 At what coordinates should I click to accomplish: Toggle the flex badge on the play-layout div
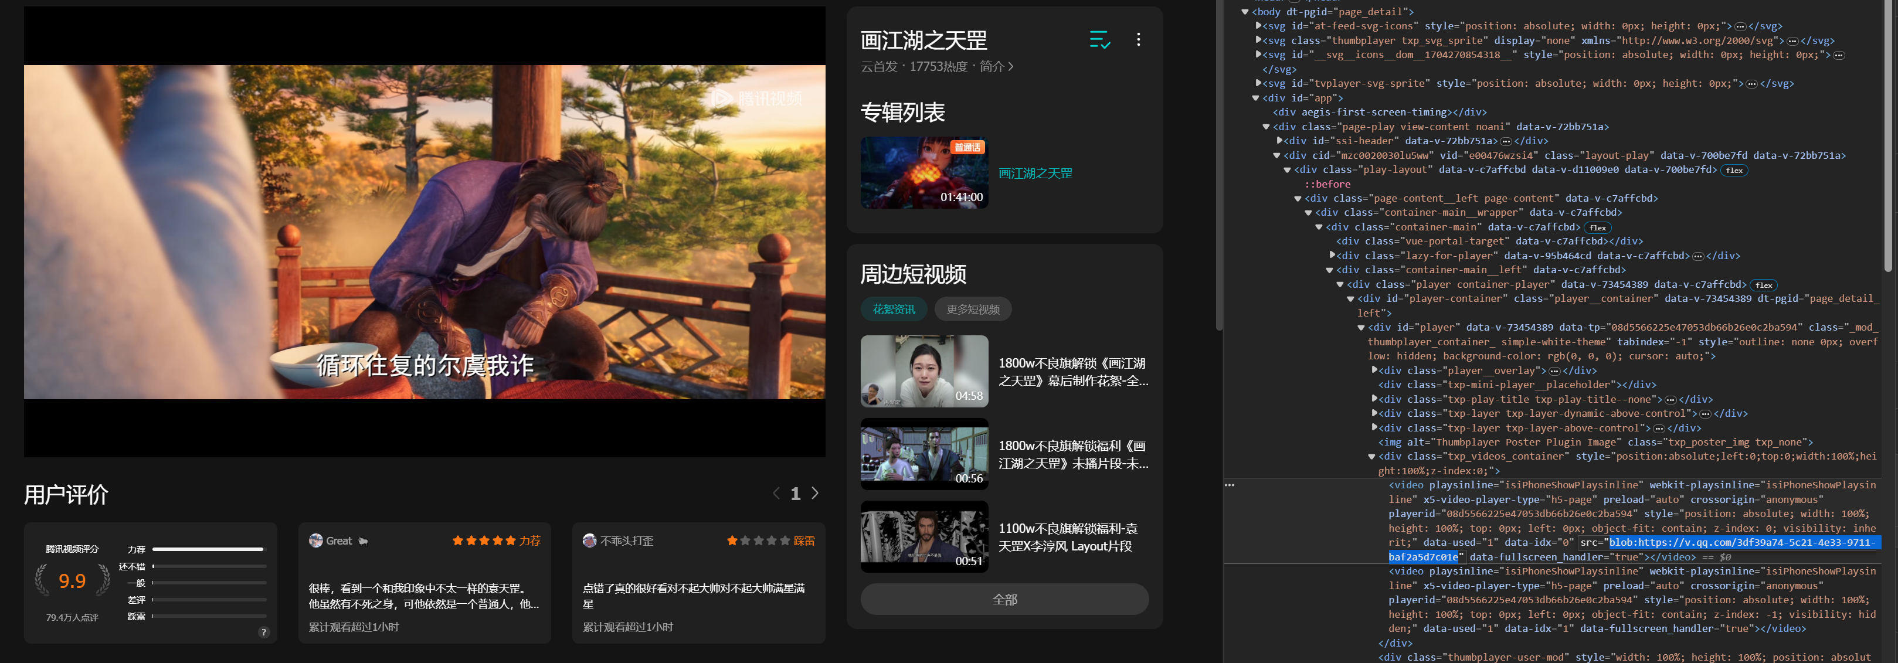[1734, 169]
